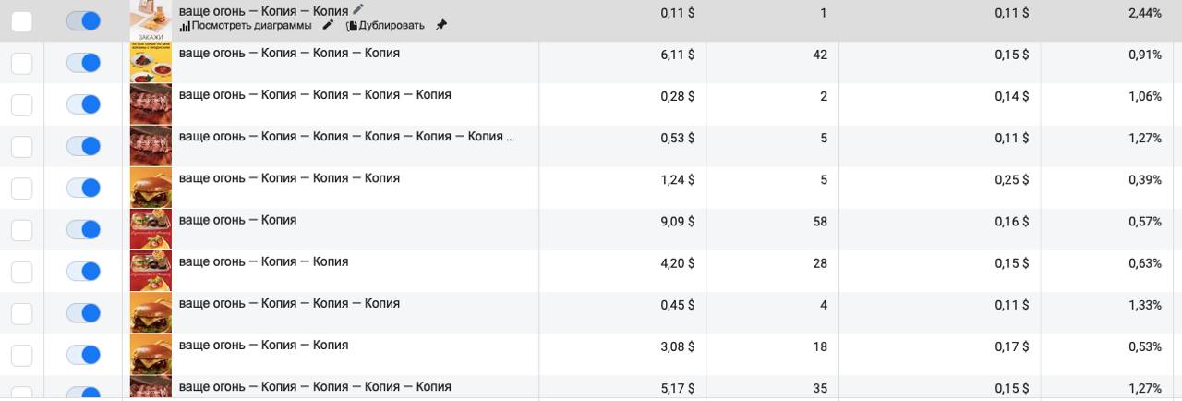
Task: Select the checkbox of the 0,45 $ ad
Action: click(x=21, y=313)
